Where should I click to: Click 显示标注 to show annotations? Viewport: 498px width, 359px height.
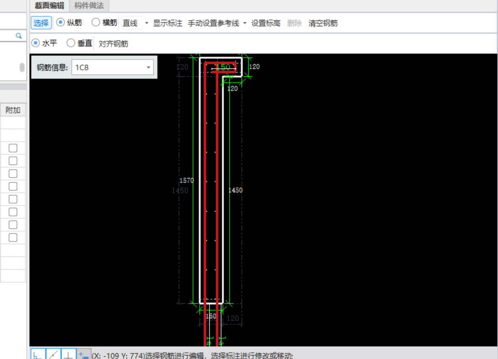click(168, 23)
